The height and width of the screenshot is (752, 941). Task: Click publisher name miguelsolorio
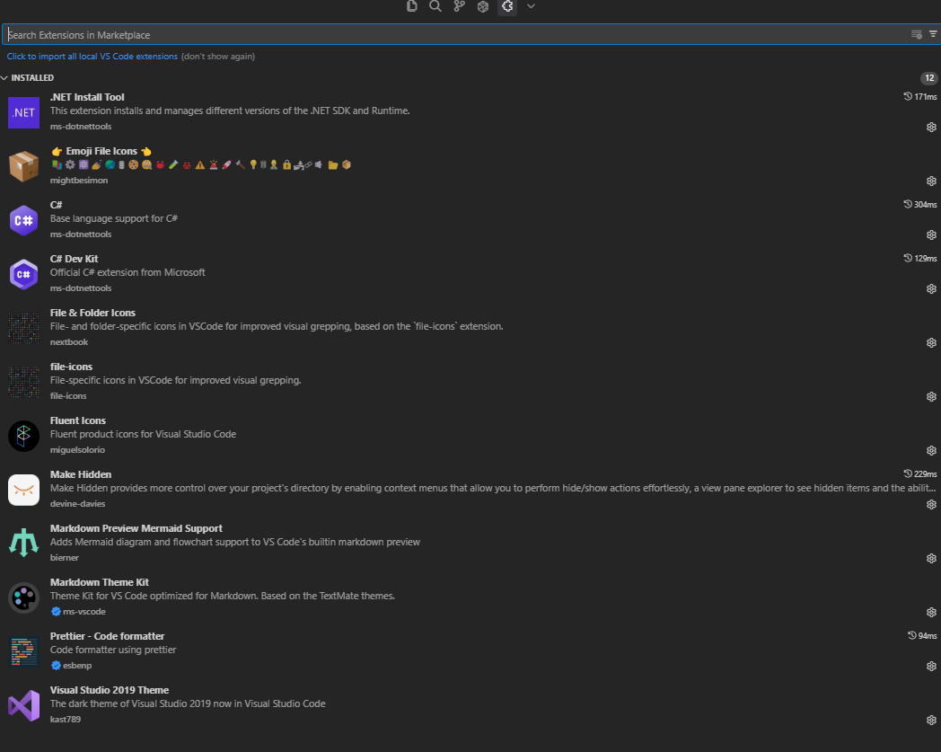(x=77, y=450)
